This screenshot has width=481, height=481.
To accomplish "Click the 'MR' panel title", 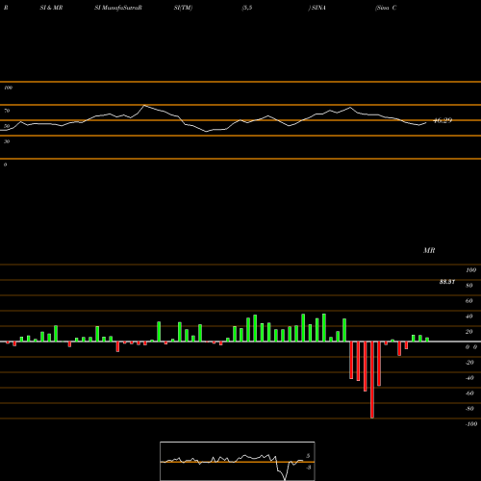I will tap(429, 250).
